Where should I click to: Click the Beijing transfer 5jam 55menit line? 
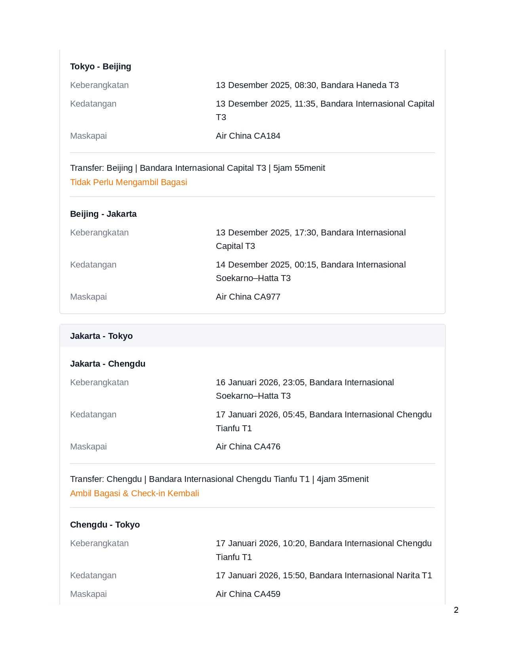[x=197, y=168]
